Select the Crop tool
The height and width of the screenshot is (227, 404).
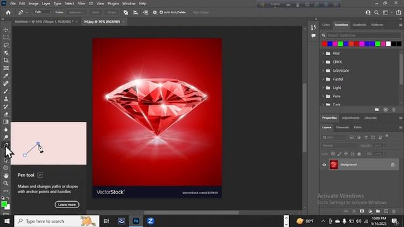6,61
